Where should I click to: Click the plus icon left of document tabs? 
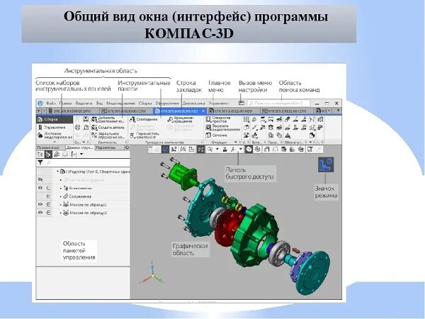coord(38,111)
